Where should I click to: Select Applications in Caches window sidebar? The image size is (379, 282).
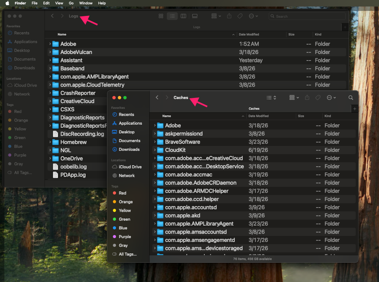130,123
